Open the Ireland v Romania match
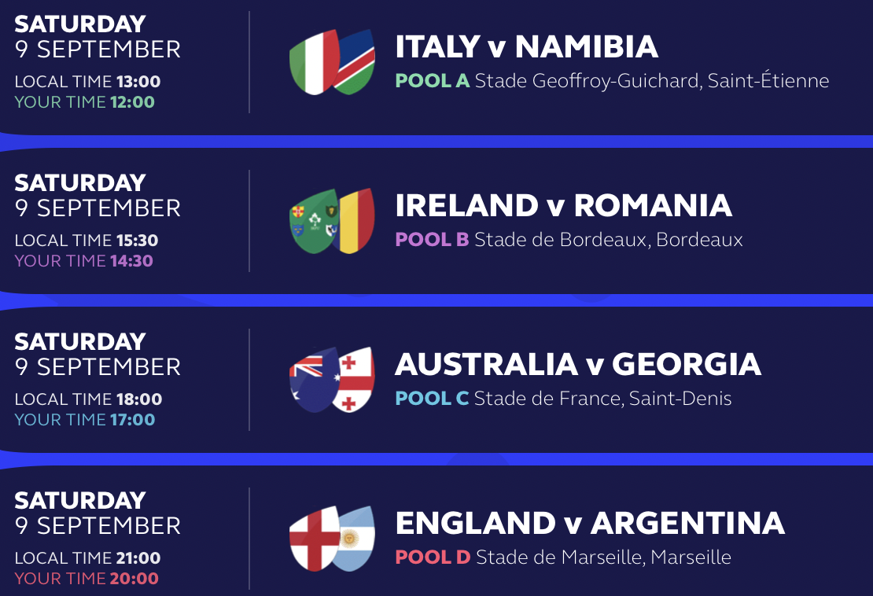873x596 pixels. click(x=563, y=205)
